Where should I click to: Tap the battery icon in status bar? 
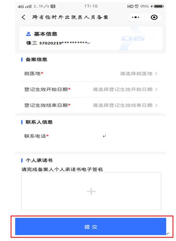(159, 6)
